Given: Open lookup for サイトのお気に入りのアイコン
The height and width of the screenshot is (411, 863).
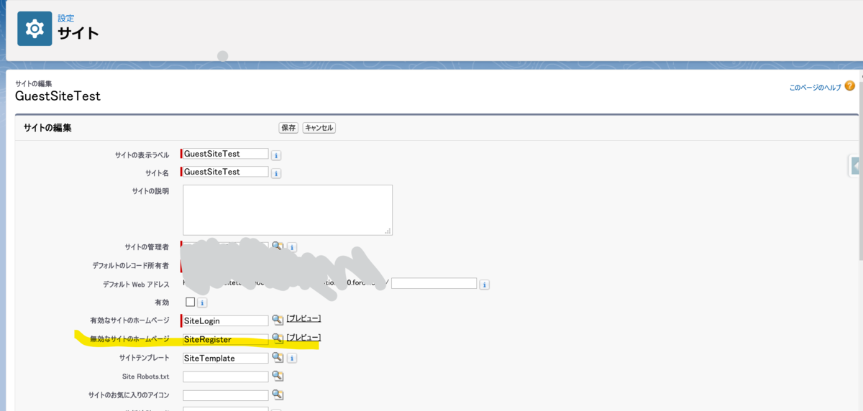Looking at the screenshot, I should (x=277, y=394).
